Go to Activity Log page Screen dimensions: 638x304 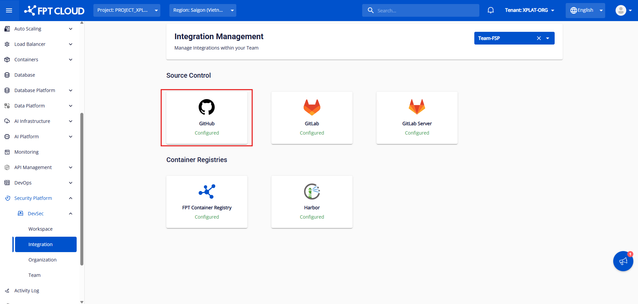point(27,291)
